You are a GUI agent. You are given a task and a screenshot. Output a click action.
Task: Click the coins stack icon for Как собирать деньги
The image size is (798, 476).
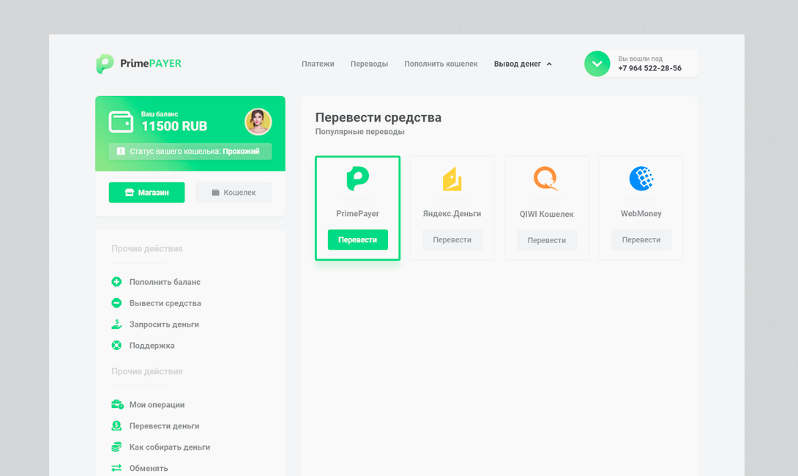[116, 447]
